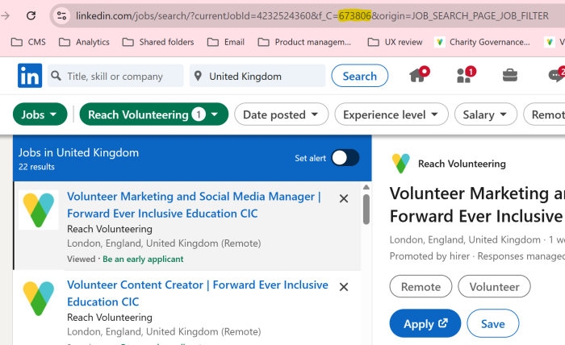Open the Email bookmark folder
565x345 pixels.
[226, 42]
